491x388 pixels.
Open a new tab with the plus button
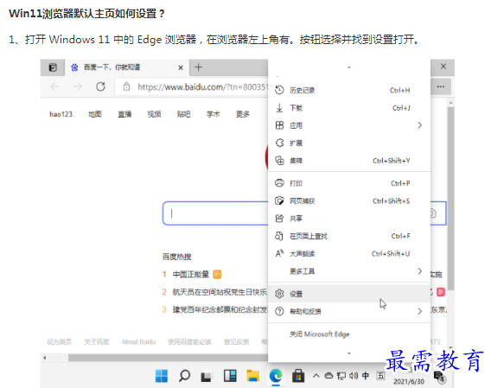click(198, 67)
